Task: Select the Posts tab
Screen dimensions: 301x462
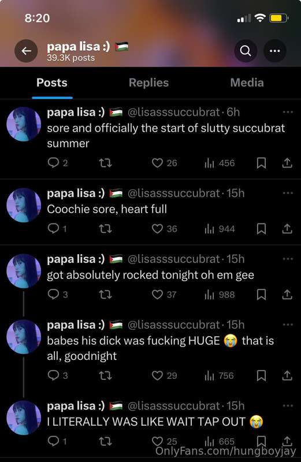Action: (x=52, y=83)
